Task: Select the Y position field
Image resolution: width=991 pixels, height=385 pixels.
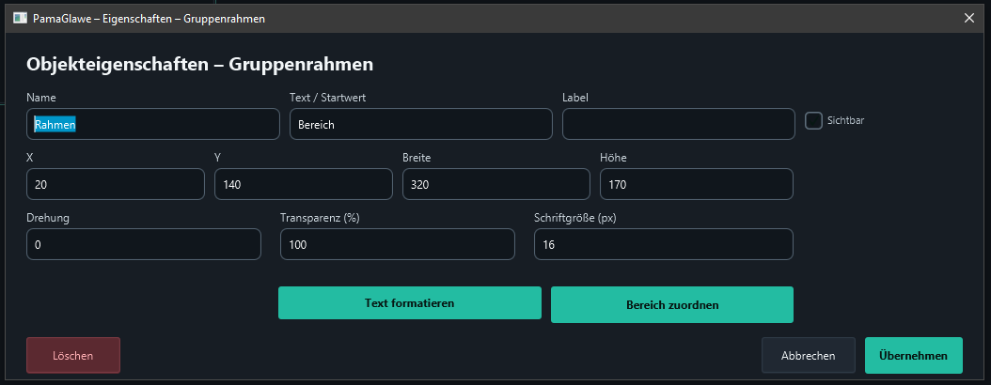Action: coord(304,184)
